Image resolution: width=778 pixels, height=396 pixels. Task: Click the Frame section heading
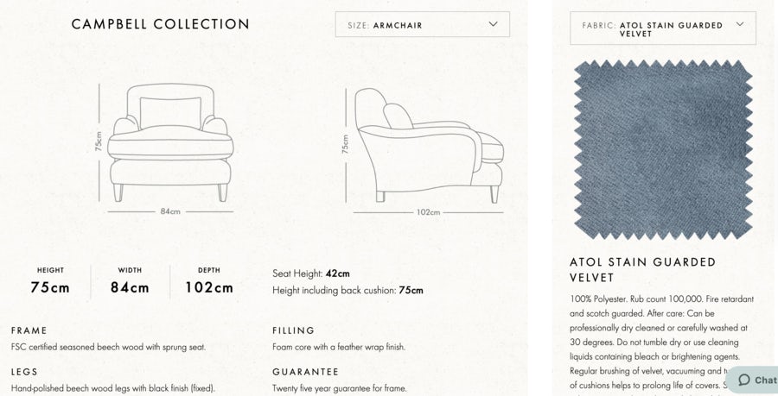pyautogui.click(x=29, y=330)
